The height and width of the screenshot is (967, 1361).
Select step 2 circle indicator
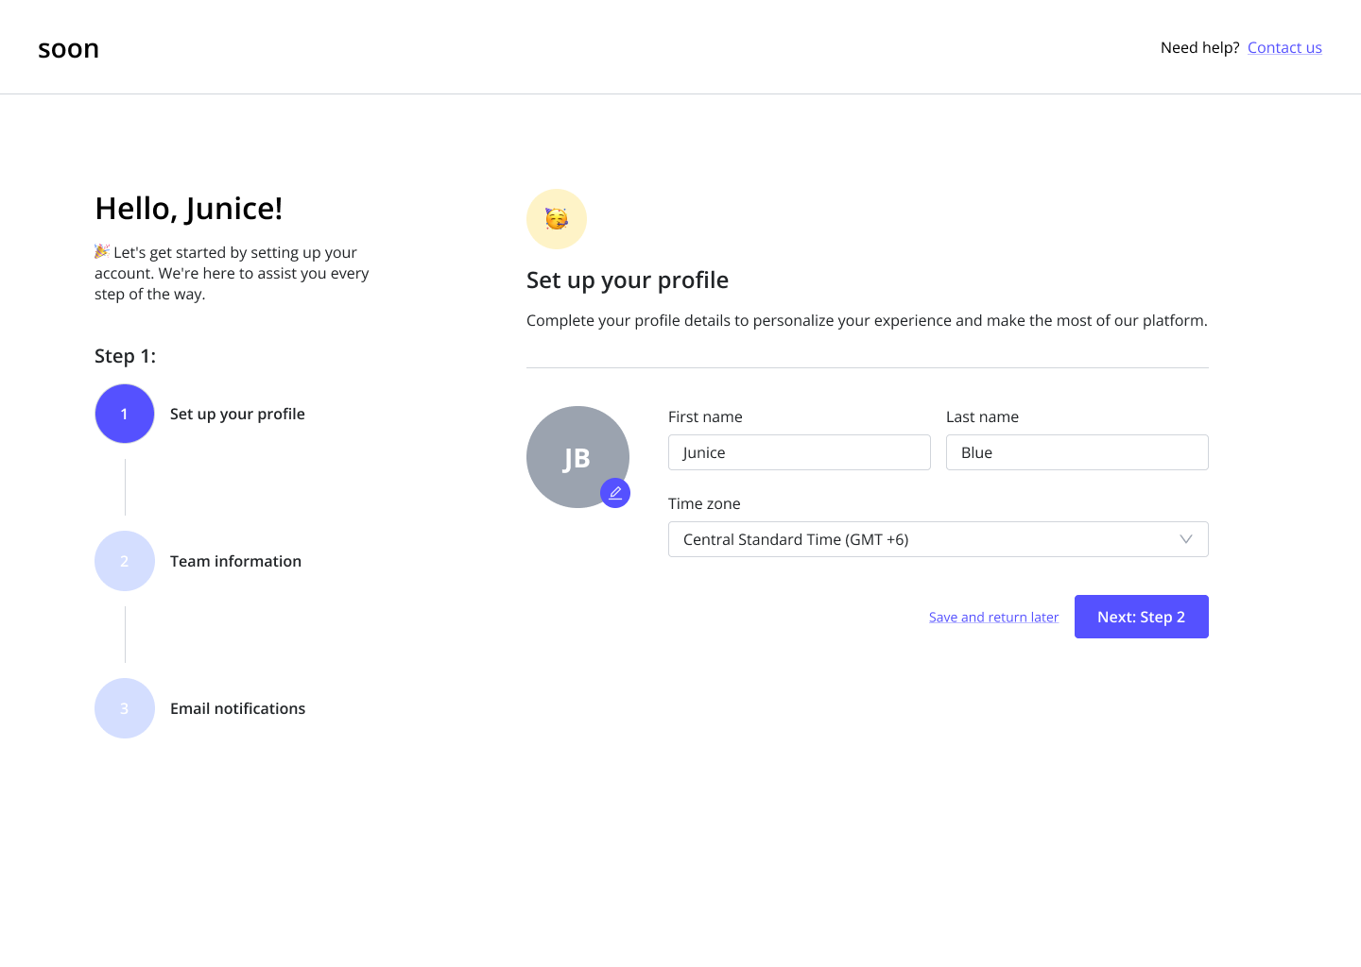[x=125, y=561]
